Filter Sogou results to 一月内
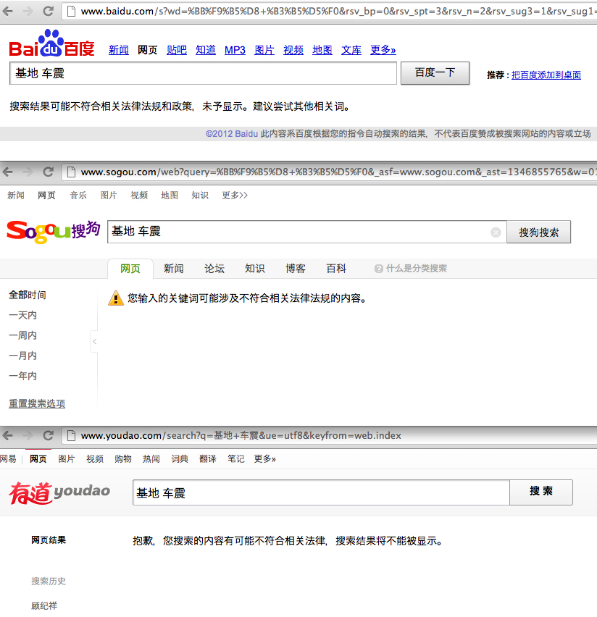The image size is (597, 617). click(x=23, y=356)
